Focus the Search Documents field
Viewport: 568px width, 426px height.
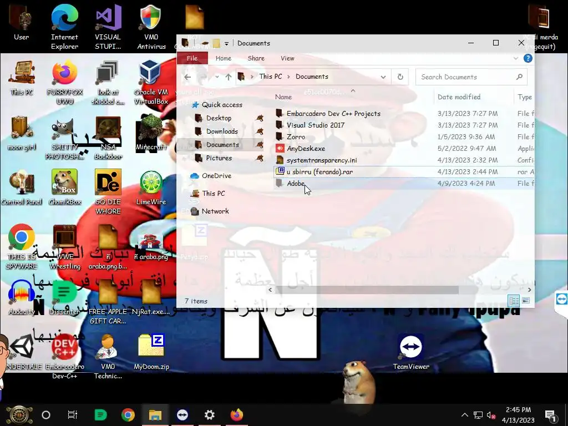coord(471,77)
